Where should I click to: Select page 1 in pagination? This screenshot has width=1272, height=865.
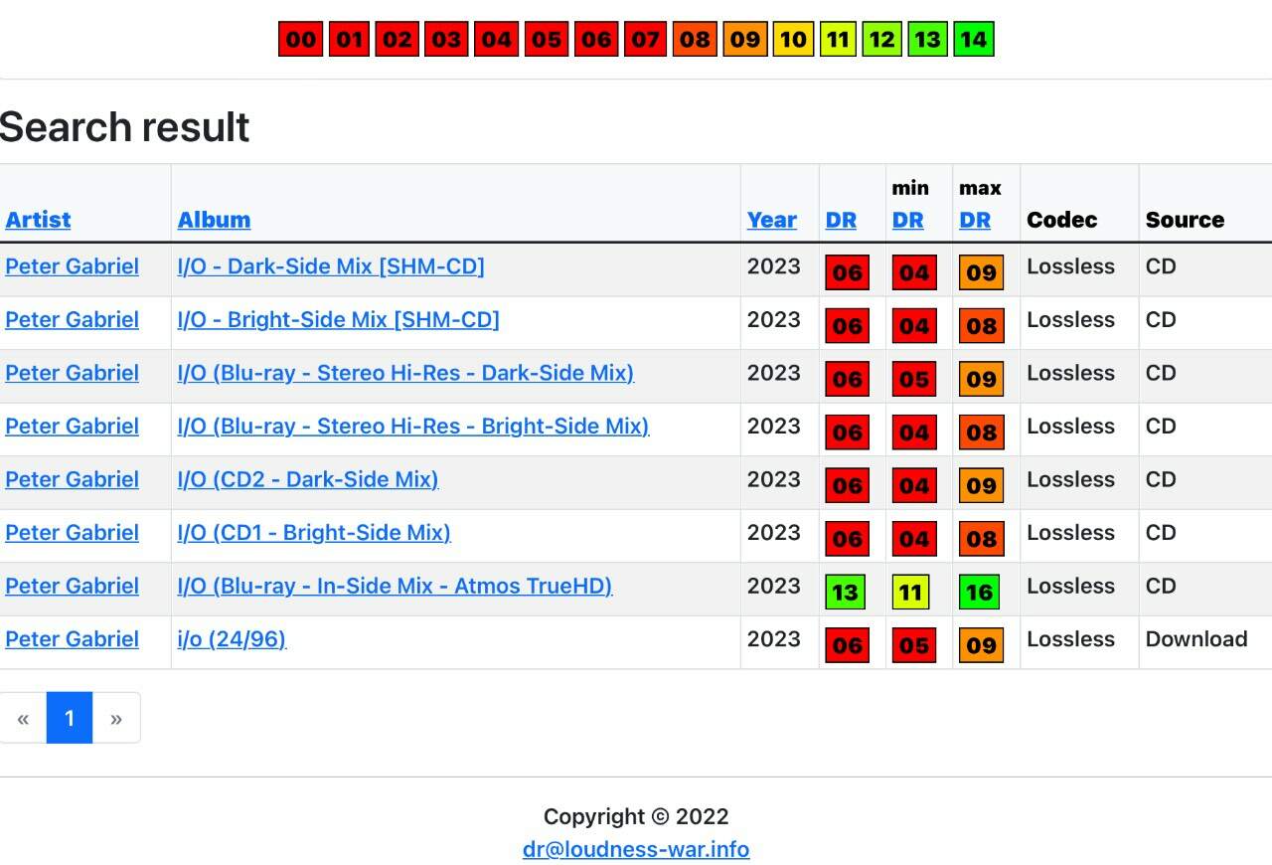click(70, 718)
